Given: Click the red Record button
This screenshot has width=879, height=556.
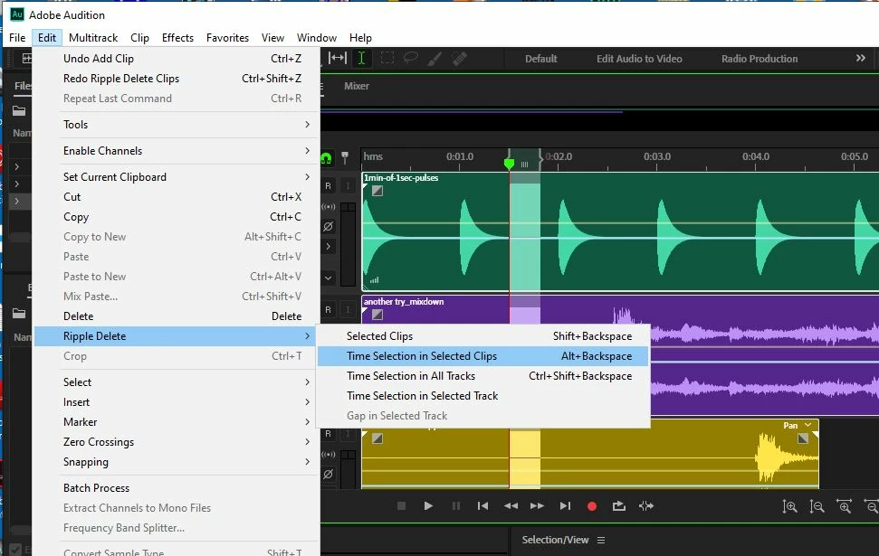Looking at the screenshot, I should (x=591, y=506).
